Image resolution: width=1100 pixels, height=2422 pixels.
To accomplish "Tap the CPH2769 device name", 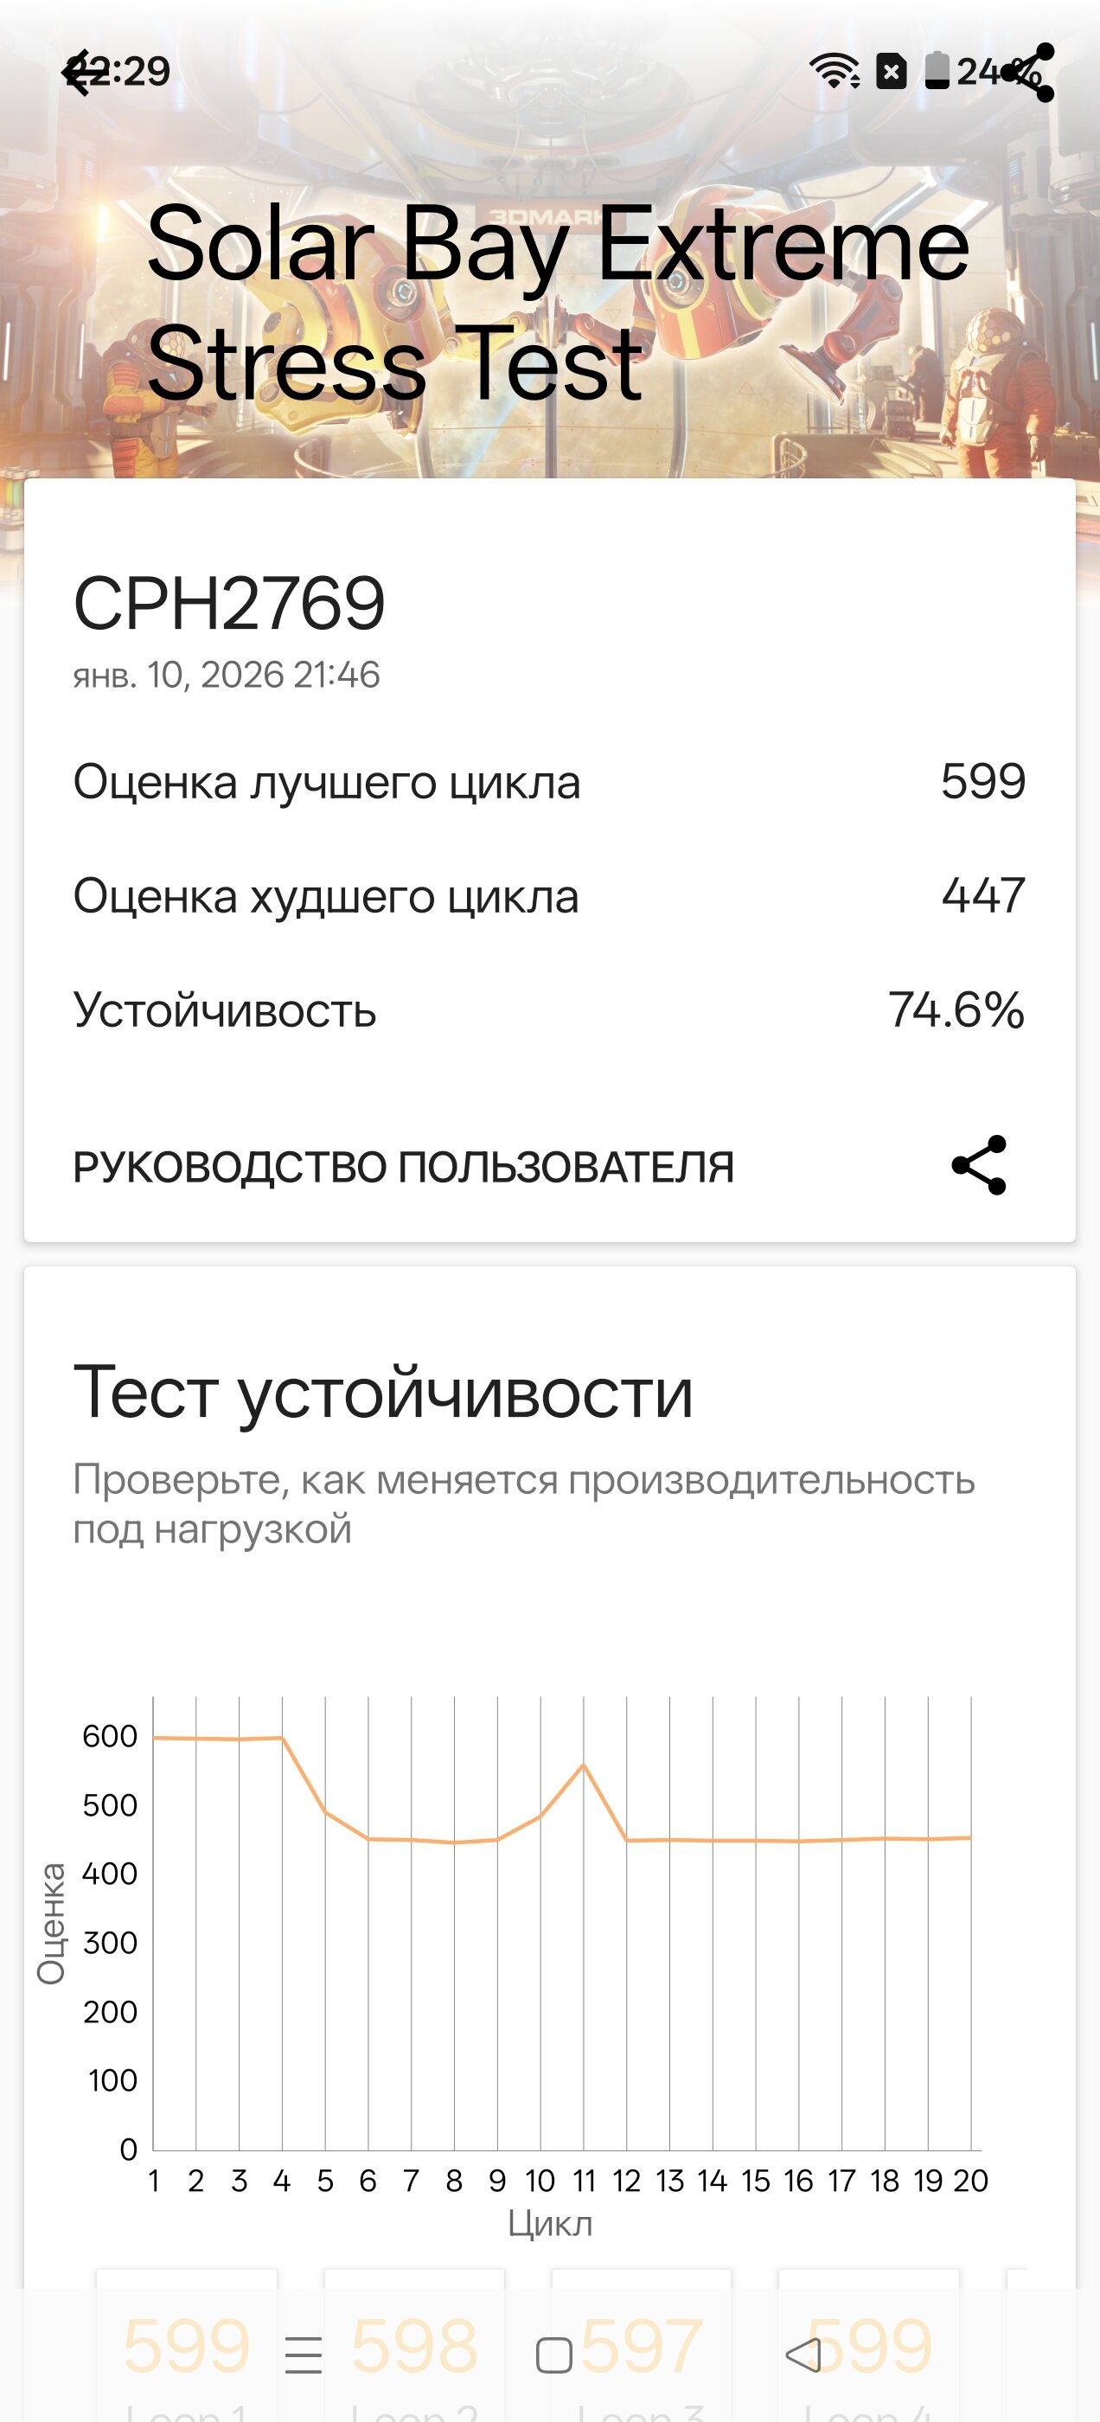I will coord(229,604).
